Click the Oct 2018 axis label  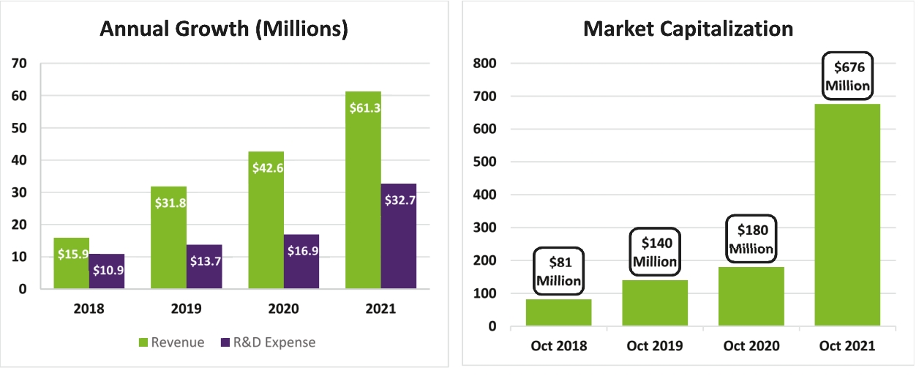(558, 346)
